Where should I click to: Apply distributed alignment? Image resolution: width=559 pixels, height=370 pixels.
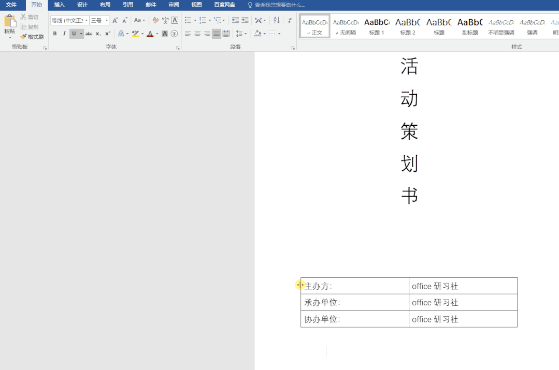[x=226, y=34]
